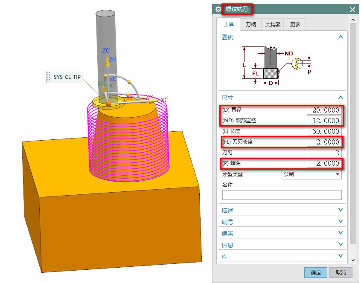
Task: Open the 夹持器 tab
Action: 273,25
